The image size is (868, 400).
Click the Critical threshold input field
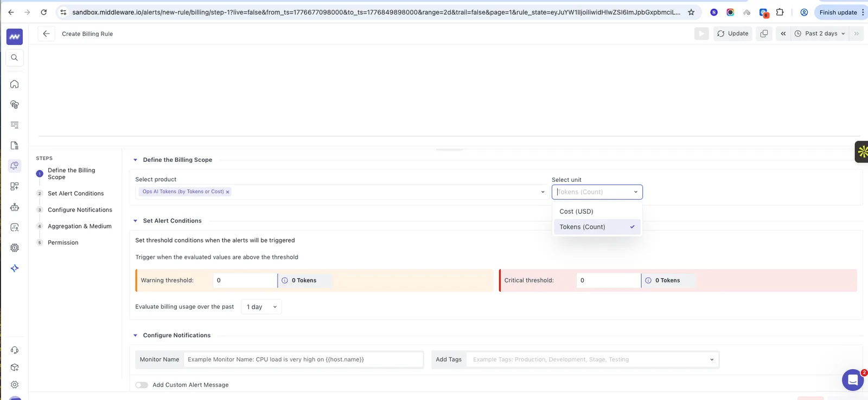click(x=608, y=280)
